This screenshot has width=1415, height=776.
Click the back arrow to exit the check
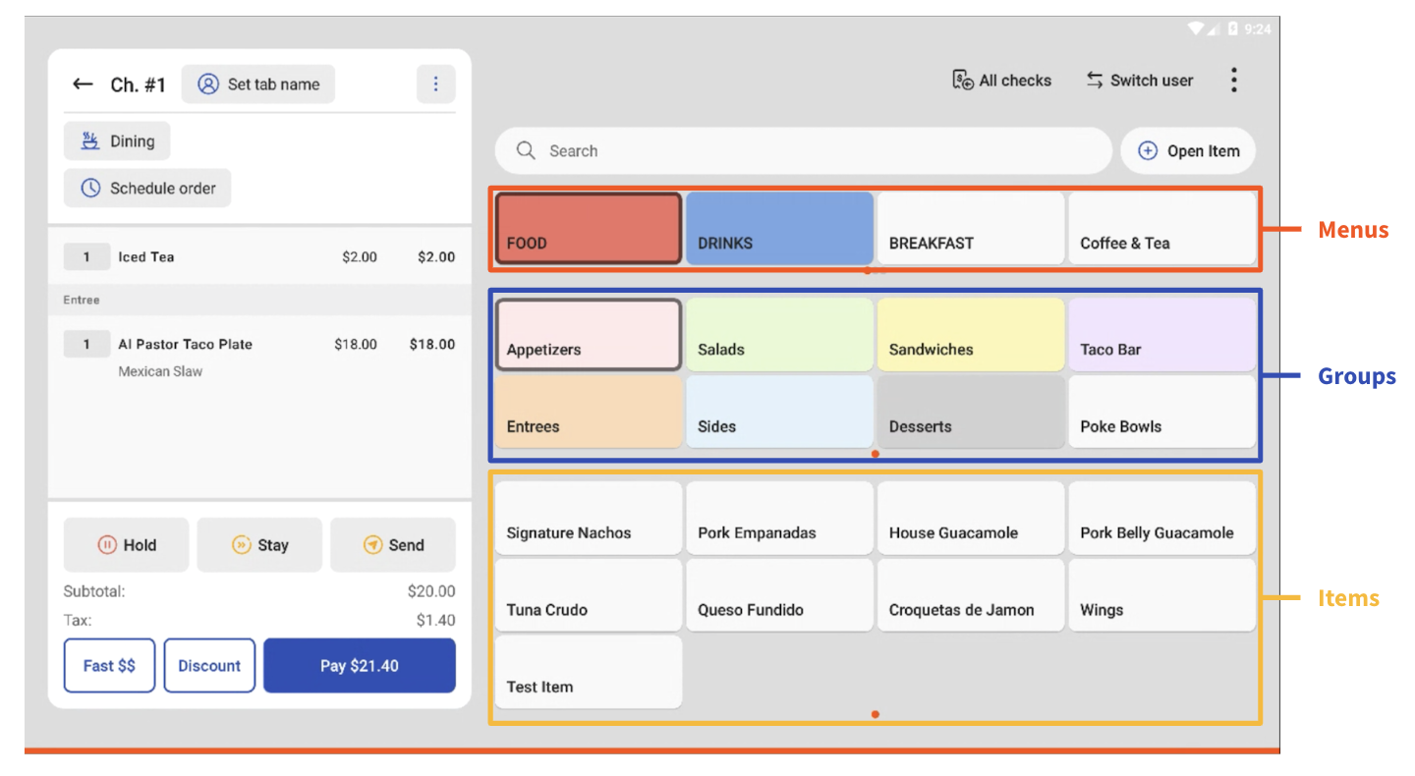click(x=83, y=83)
